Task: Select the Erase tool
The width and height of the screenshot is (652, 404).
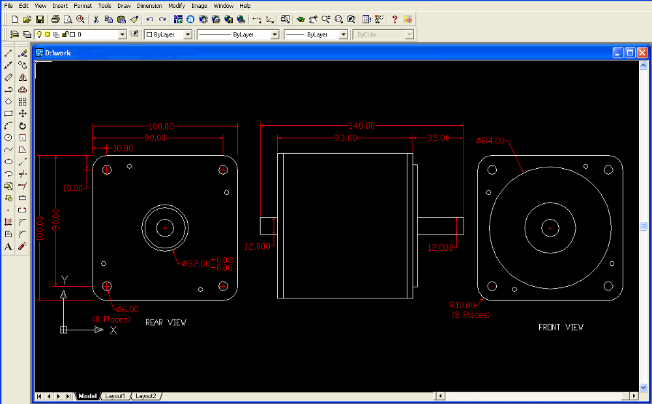Action: click(22, 53)
